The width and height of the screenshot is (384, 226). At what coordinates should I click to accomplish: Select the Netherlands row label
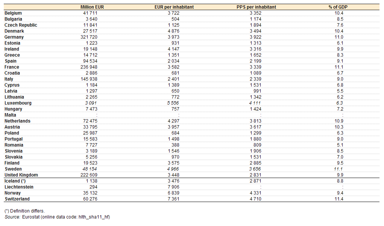pos(17,121)
